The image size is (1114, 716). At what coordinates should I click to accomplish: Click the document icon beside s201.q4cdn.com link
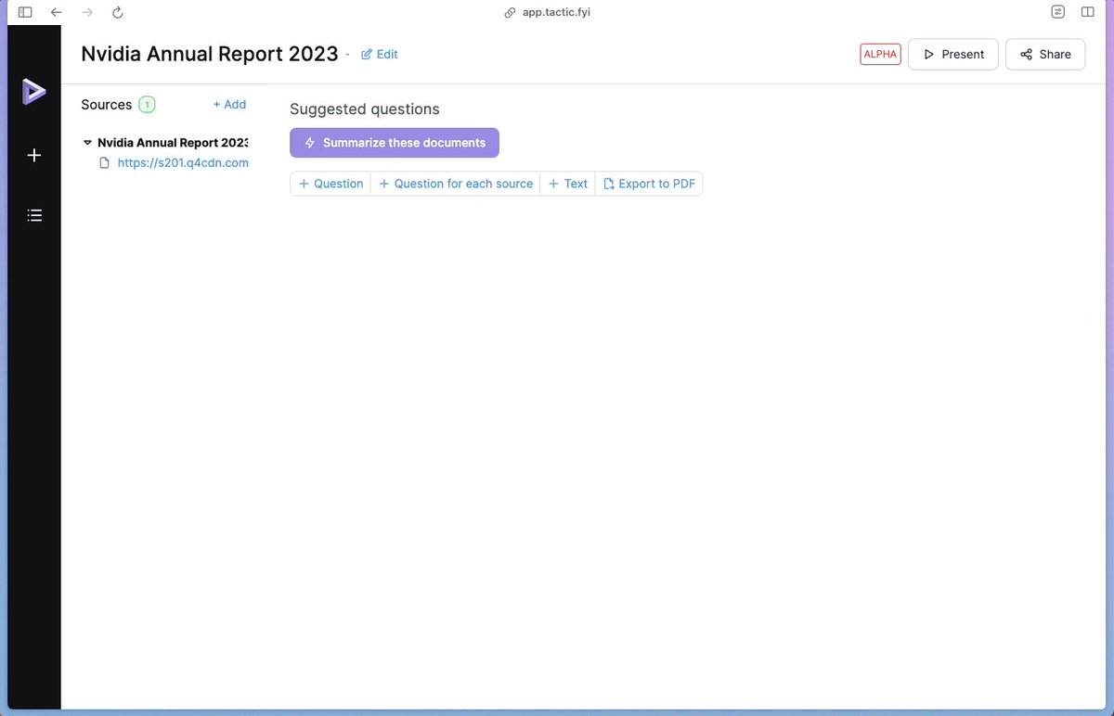pyautogui.click(x=105, y=163)
